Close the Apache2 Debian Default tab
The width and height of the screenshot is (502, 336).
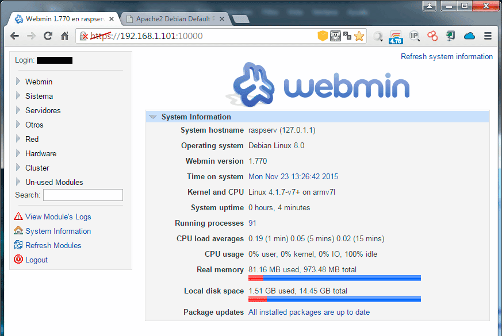click(221, 19)
